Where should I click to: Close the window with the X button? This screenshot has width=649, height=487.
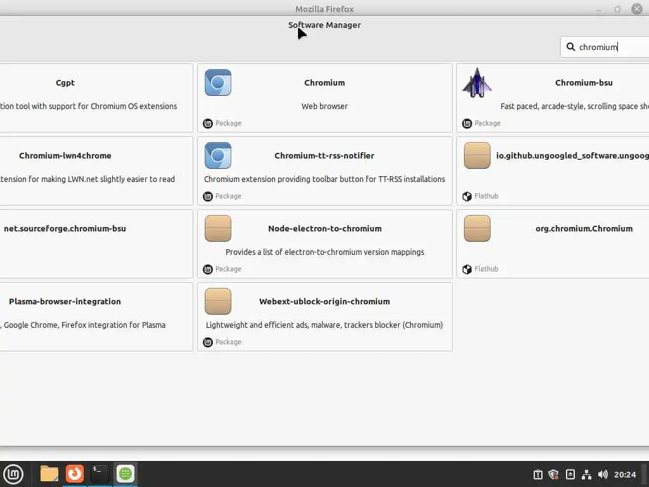[x=637, y=9]
